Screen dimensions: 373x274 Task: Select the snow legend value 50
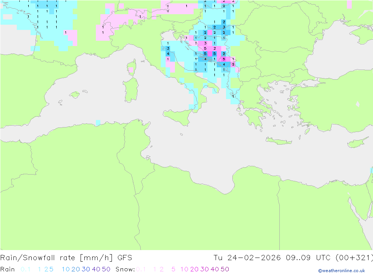coord(225,269)
